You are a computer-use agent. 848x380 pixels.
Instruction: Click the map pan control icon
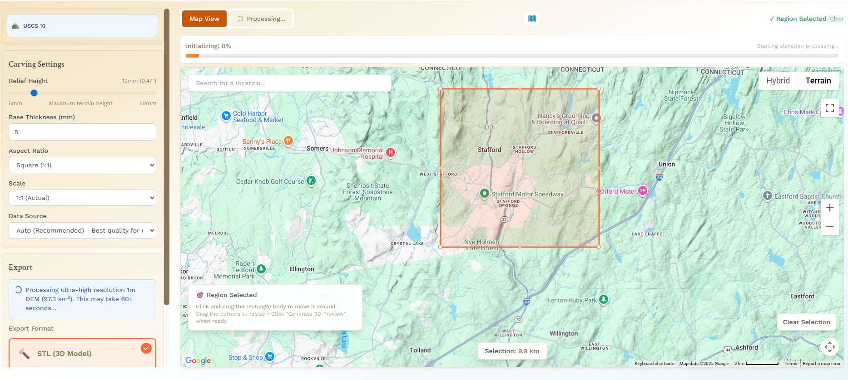click(829, 347)
